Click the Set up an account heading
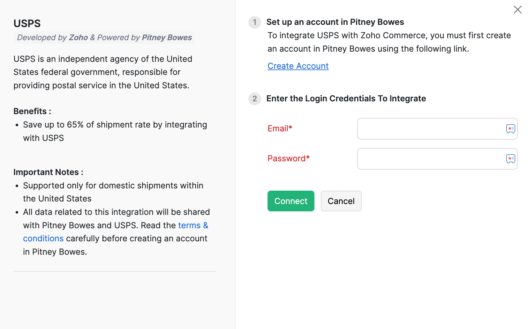 [336, 22]
